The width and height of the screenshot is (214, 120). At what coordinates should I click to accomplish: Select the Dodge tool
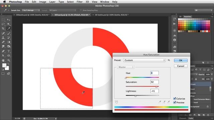coord(9,47)
